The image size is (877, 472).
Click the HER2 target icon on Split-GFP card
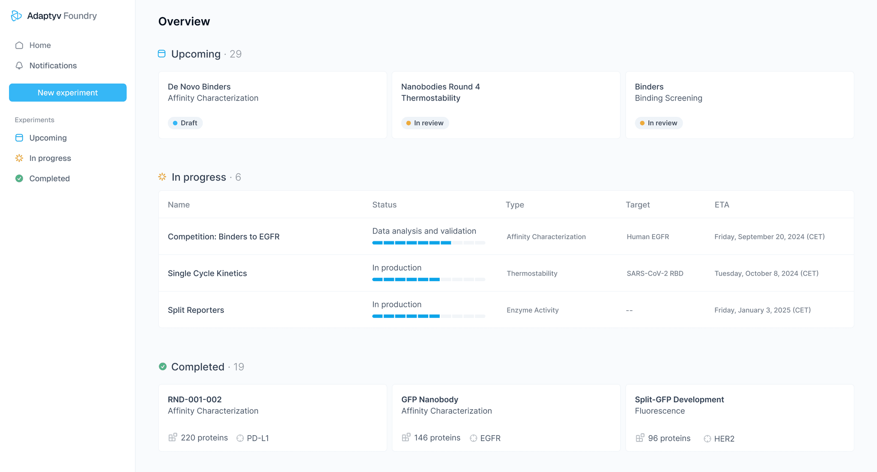[707, 438]
